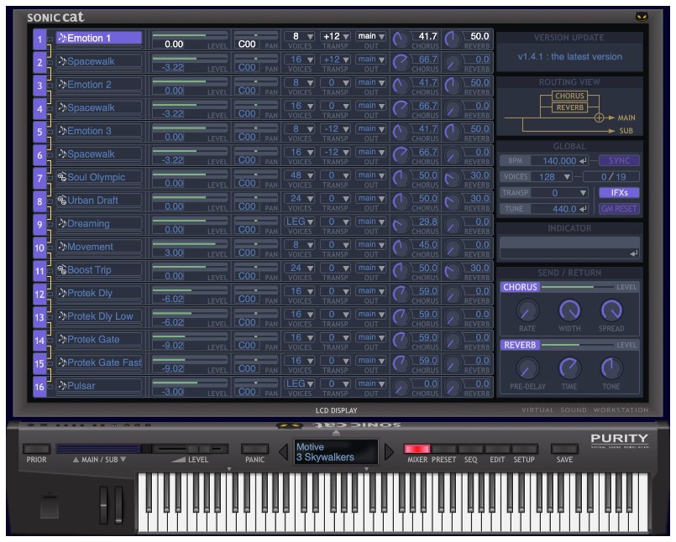This screenshot has height=542, width=676.
Task: Click channel 1 reverb send knob
Action: (453, 39)
